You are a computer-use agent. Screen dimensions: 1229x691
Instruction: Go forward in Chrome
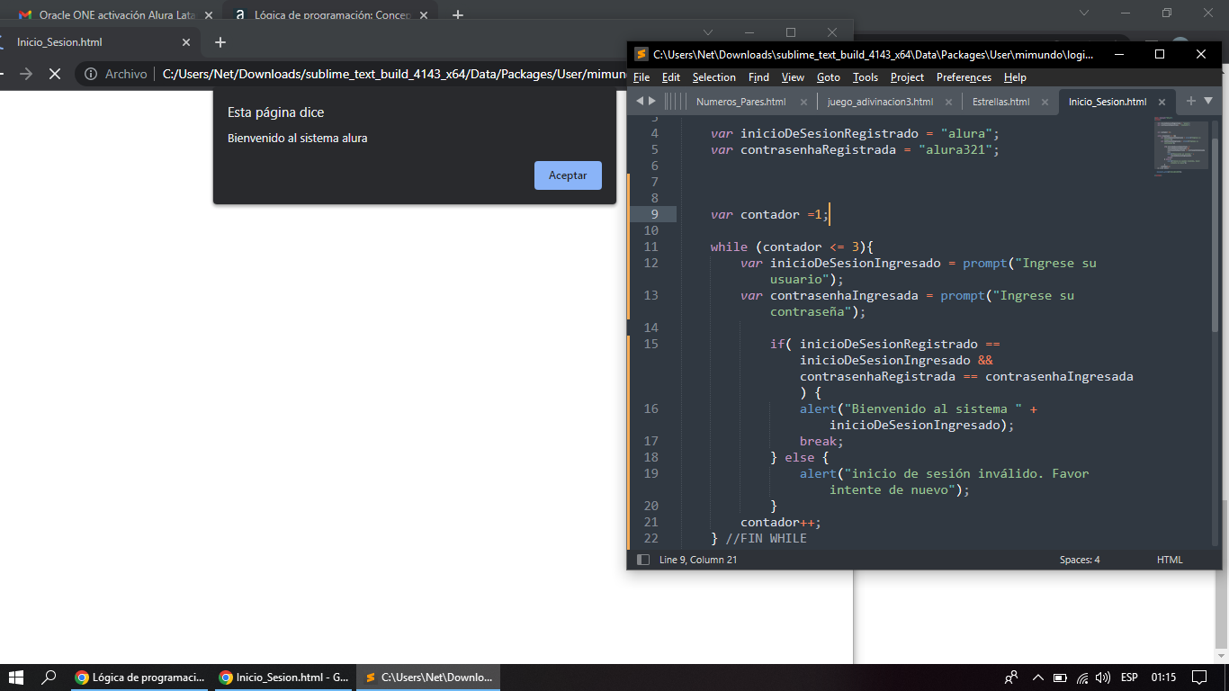pyautogui.click(x=25, y=74)
